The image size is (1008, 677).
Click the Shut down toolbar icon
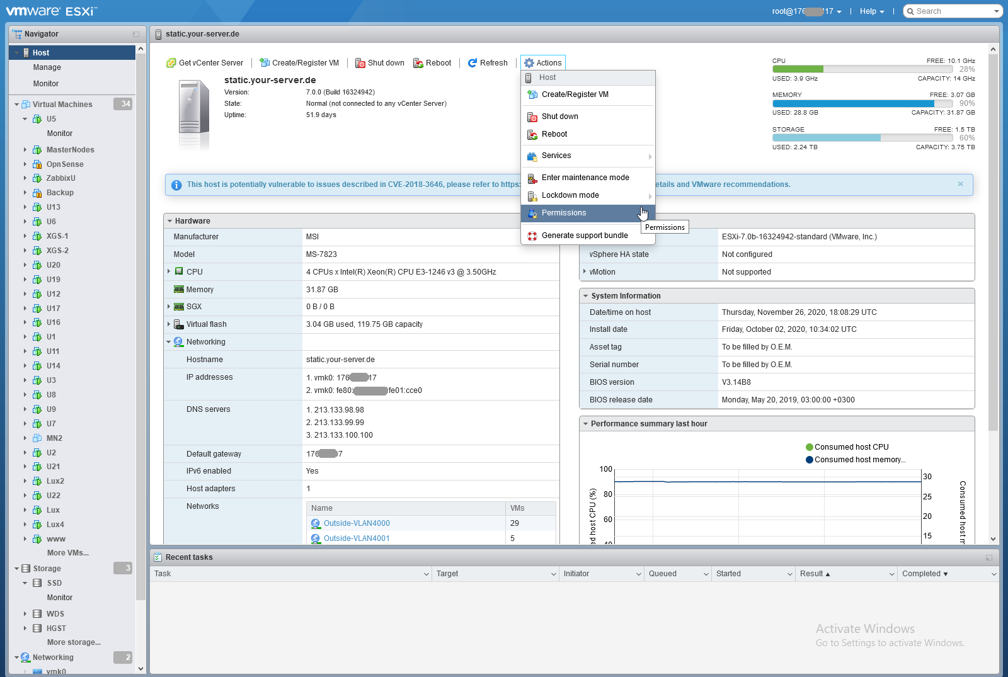[360, 63]
